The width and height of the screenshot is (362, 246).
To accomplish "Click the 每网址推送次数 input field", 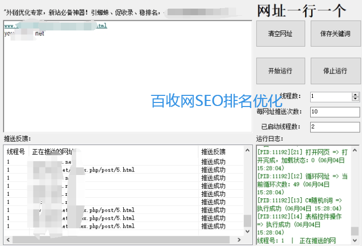I will 335,112.
